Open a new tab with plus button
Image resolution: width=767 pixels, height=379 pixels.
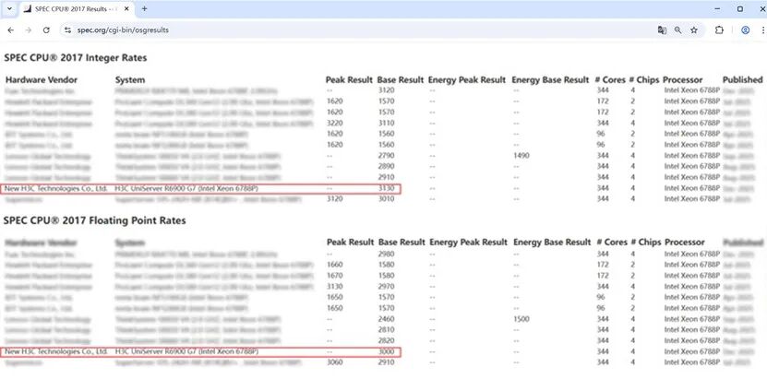pos(144,9)
